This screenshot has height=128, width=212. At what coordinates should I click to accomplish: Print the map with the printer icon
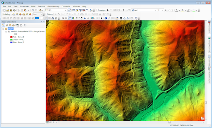[x=14, y=10]
